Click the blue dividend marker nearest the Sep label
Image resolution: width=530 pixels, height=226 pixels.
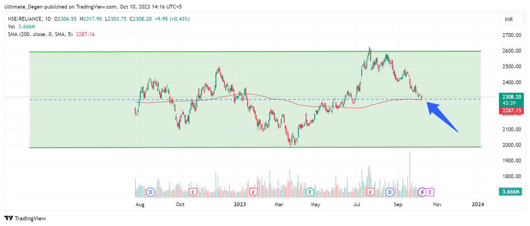pyautogui.click(x=390, y=192)
